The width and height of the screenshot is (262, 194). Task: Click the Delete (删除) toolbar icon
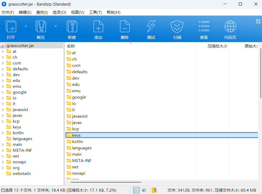125,26
